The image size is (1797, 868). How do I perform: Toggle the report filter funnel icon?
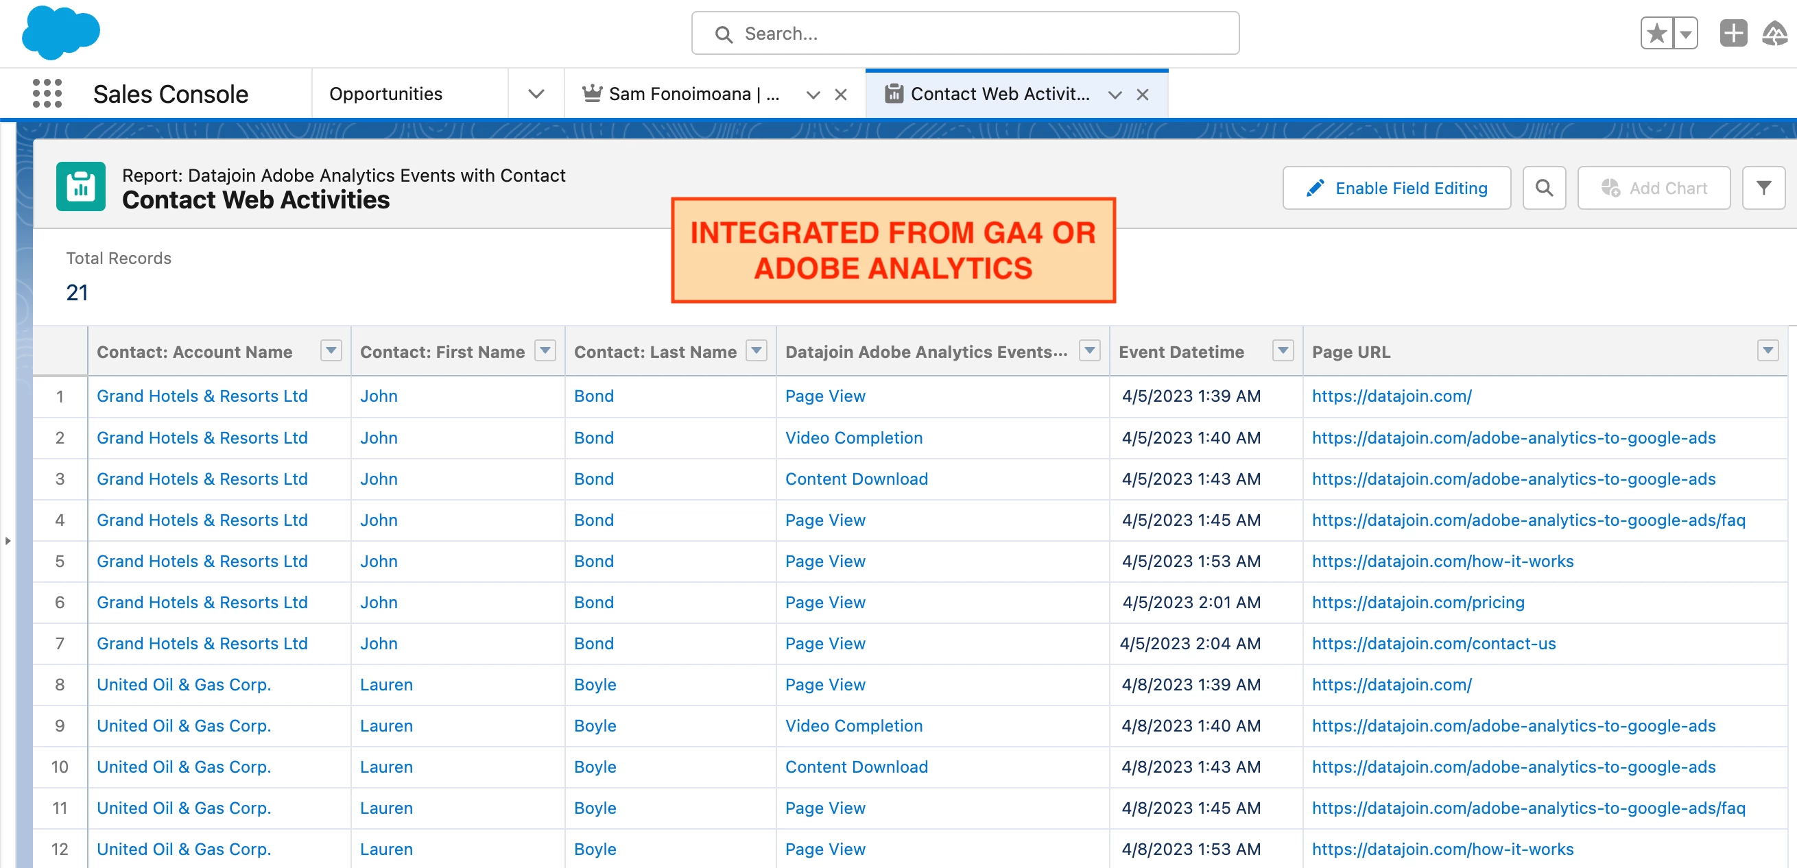1763,188
